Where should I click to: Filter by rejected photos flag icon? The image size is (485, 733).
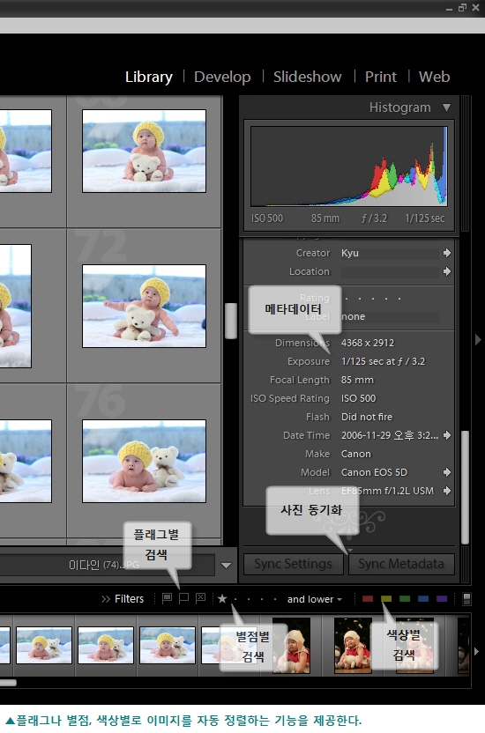pos(201,598)
